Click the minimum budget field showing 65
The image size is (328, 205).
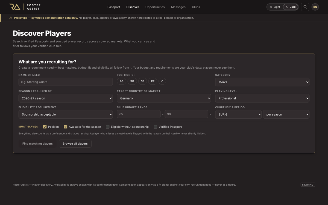139,114
